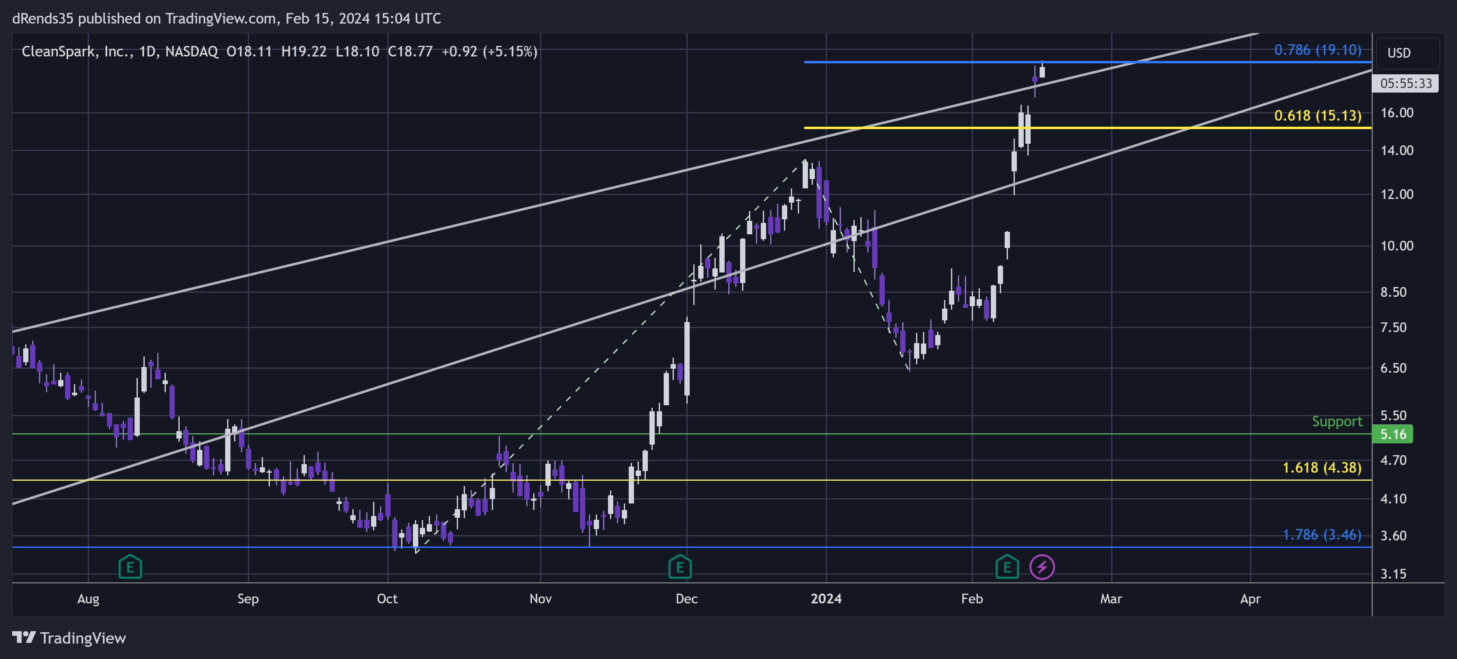This screenshot has width=1457, height=659.
Task: Click the Sep date axis label
Action: [x=248, y=599]
